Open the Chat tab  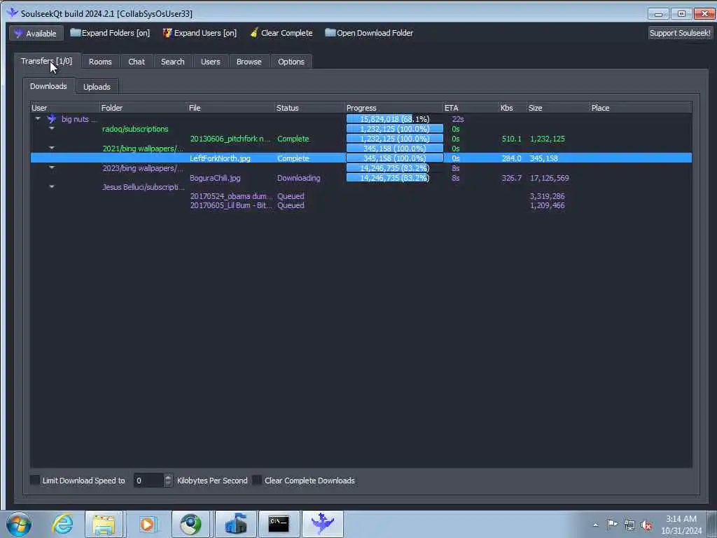pos(137,62)
